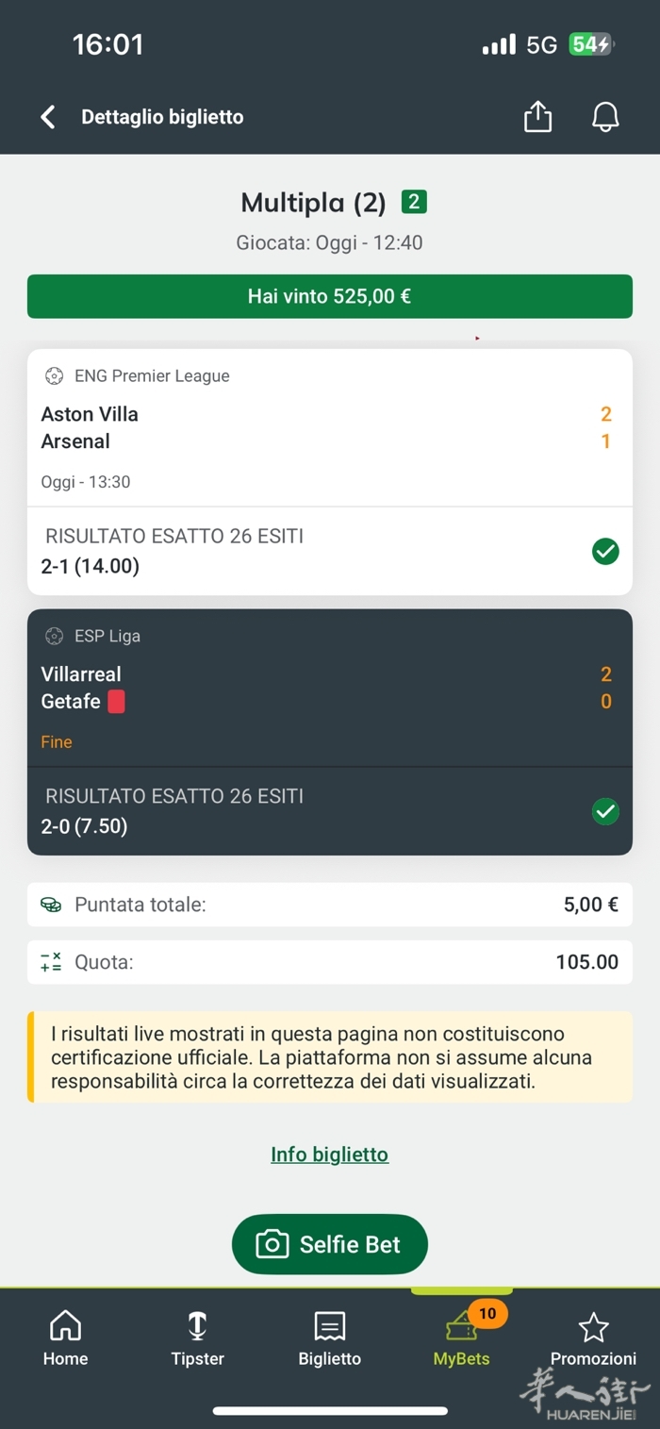Tap Getafe red card indicator
This screenshot has height=1429, width=660.
pyautogui.click(x=116, y=702)
